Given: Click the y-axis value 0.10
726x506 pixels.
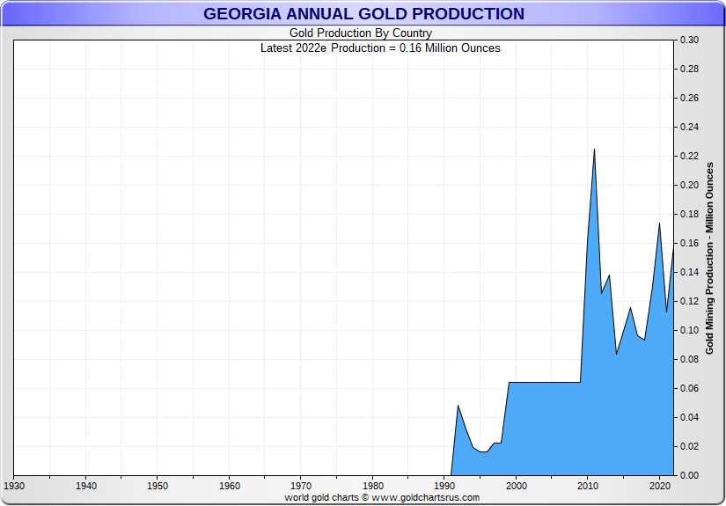Looking at the screenshot, I should [689, 331].
